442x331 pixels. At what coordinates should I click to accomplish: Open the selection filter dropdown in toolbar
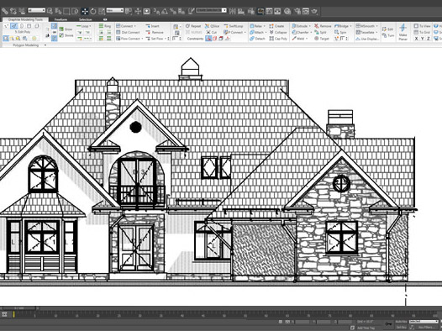point(36,10)
